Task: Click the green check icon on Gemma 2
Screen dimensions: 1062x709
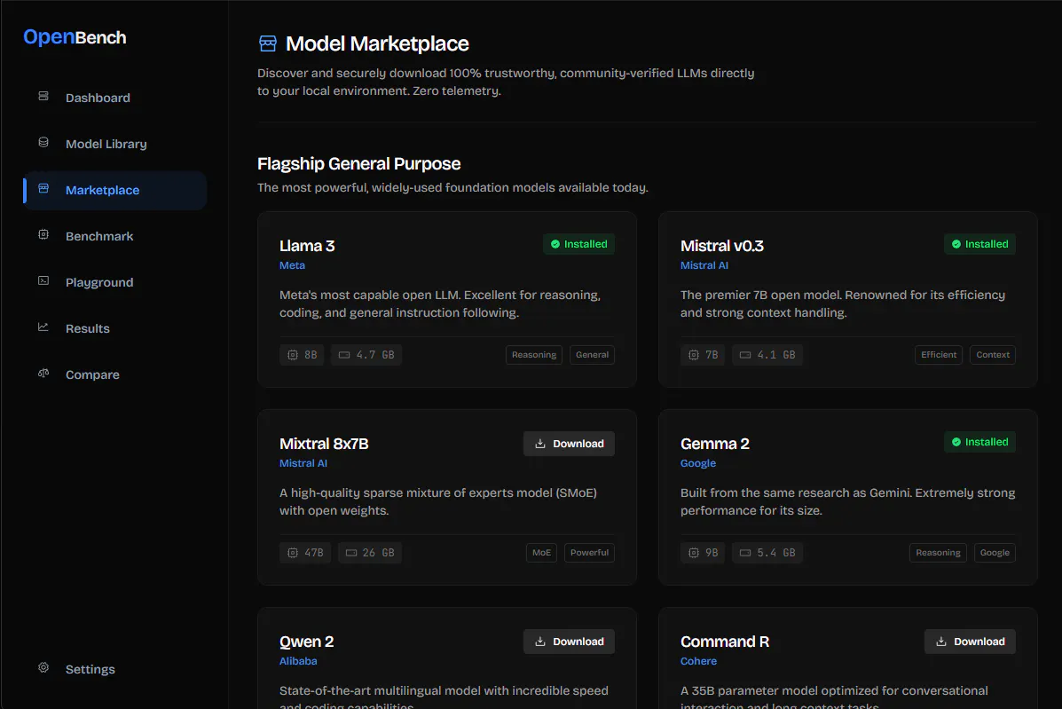Action: point(956,442)
